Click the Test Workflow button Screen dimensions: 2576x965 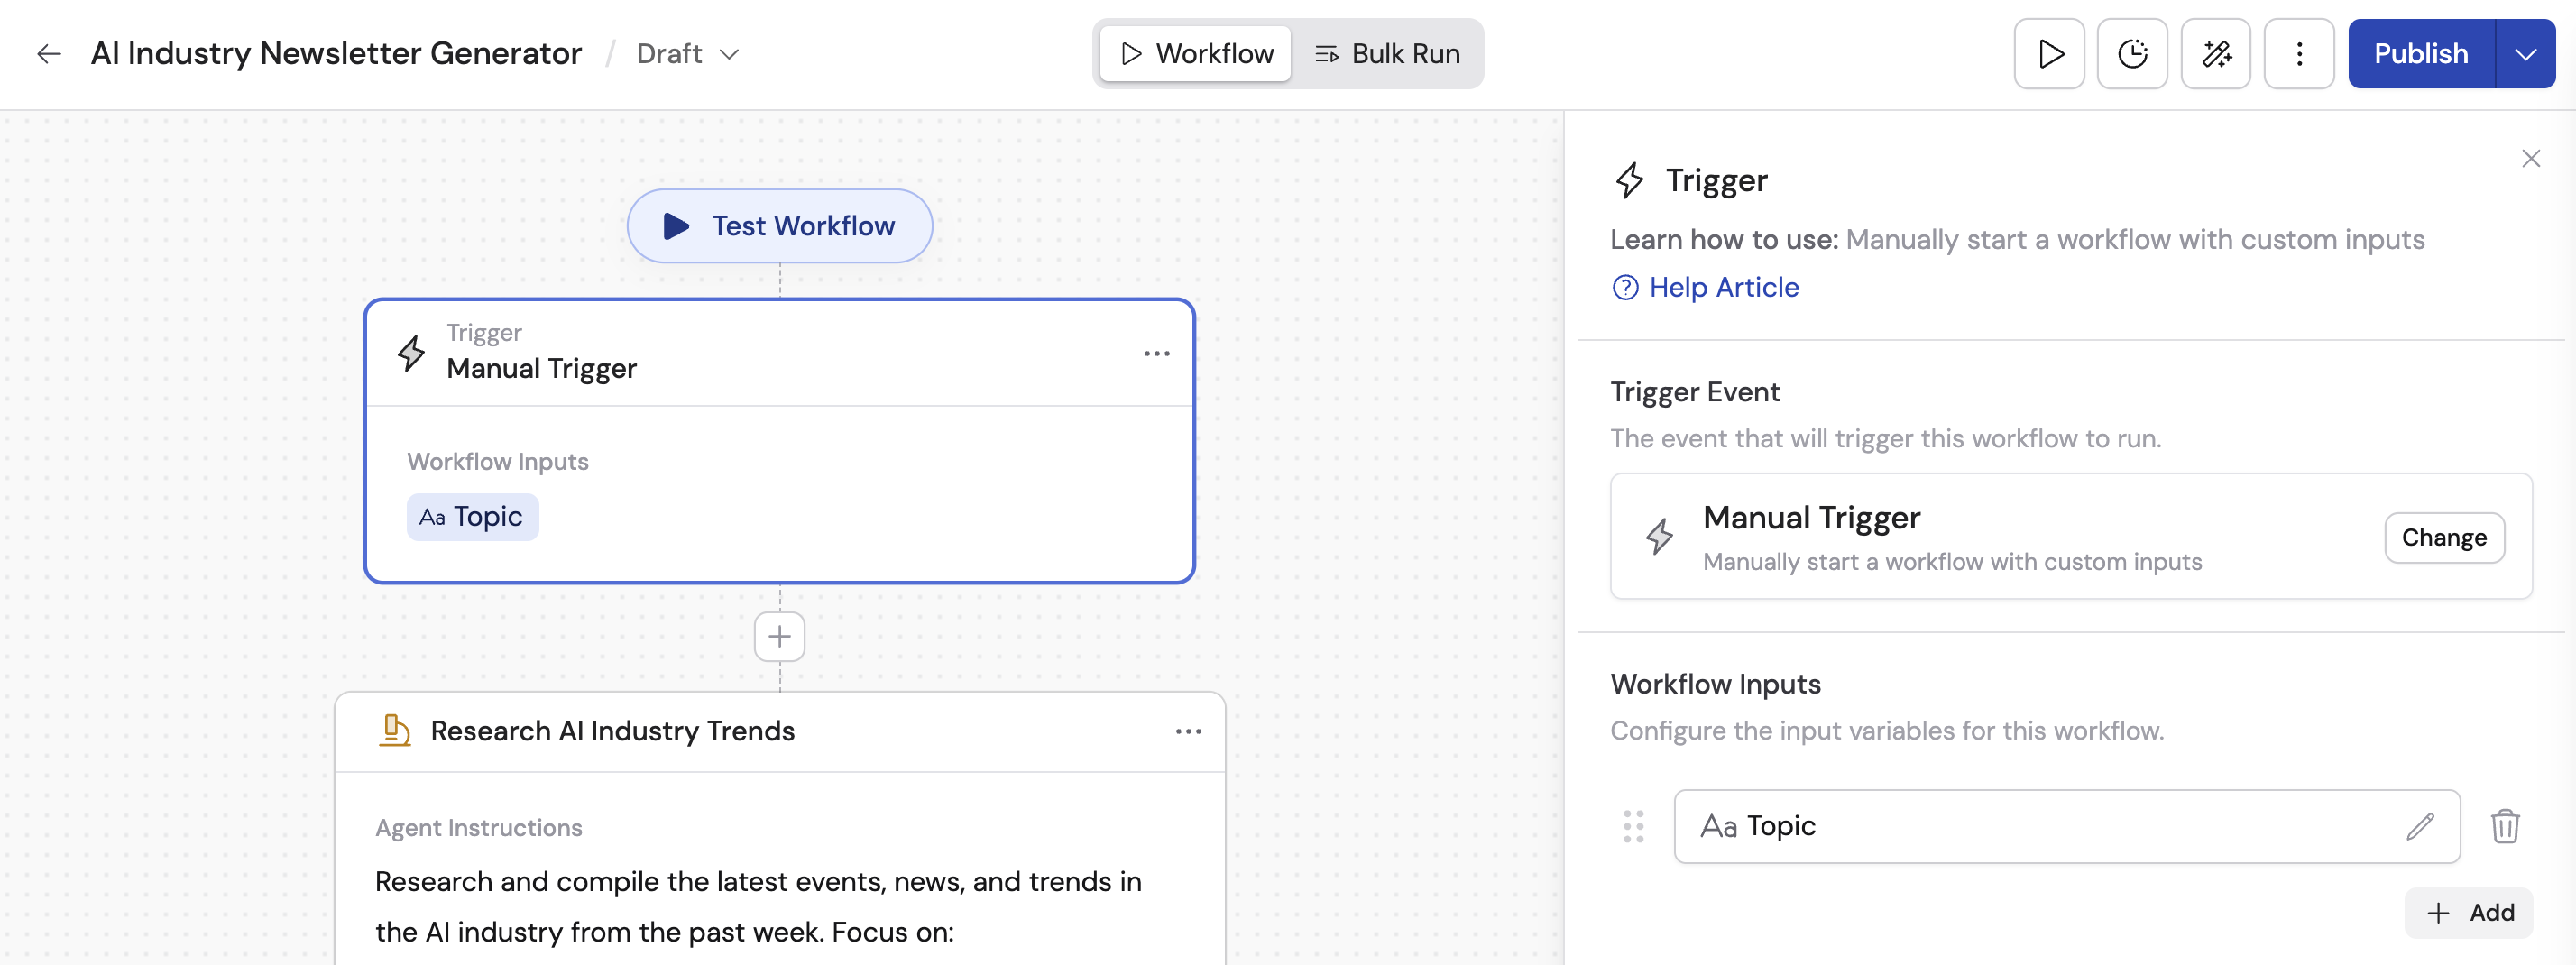coord(778,226)
